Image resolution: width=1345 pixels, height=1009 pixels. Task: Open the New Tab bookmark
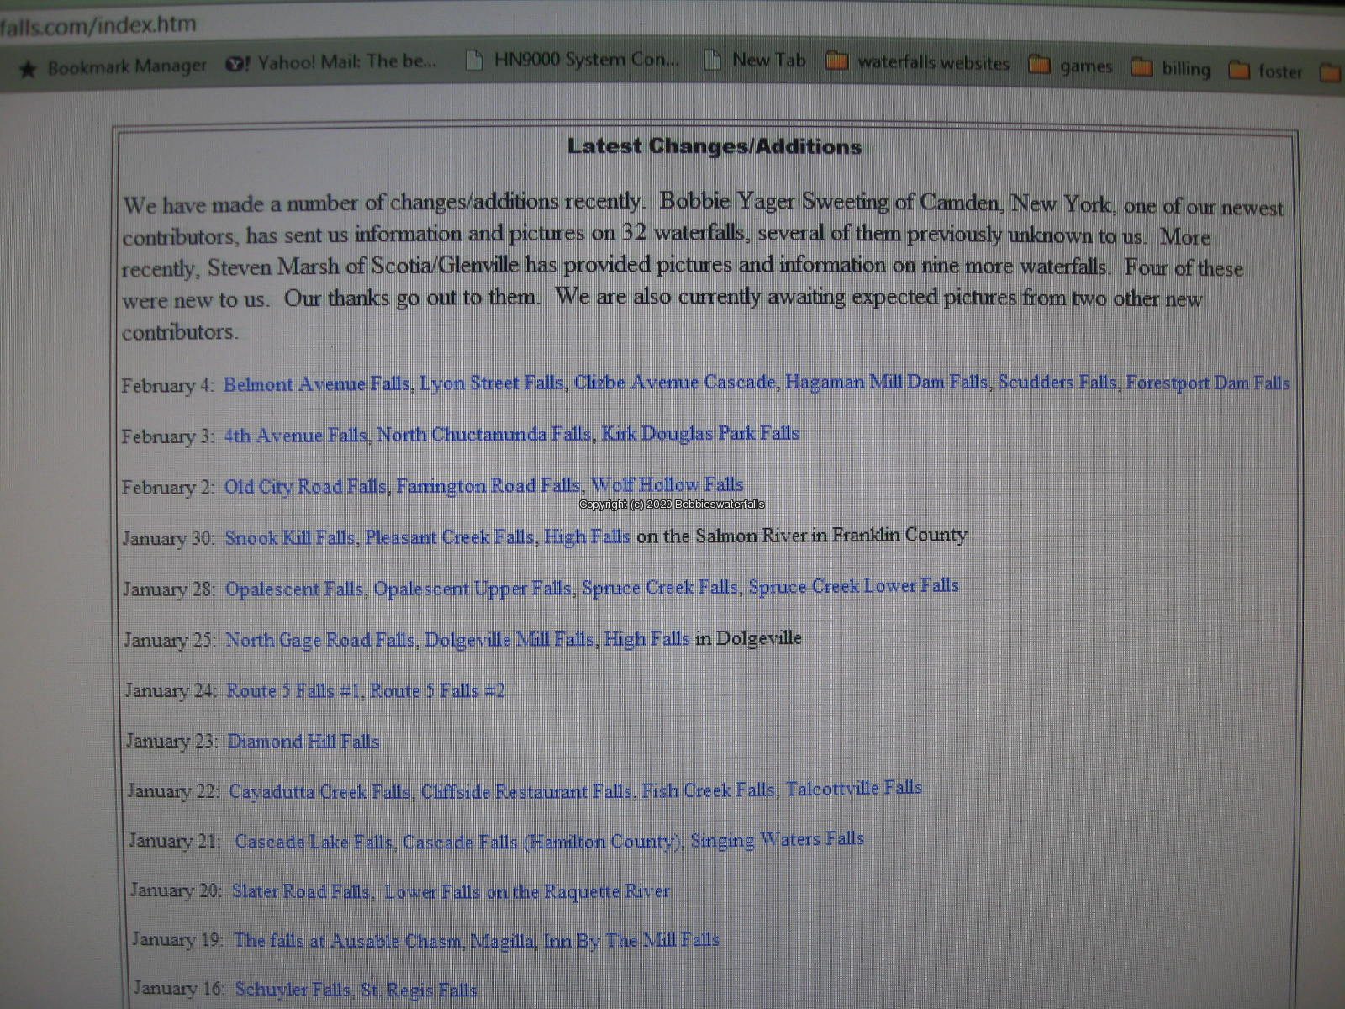click(755, 60)
